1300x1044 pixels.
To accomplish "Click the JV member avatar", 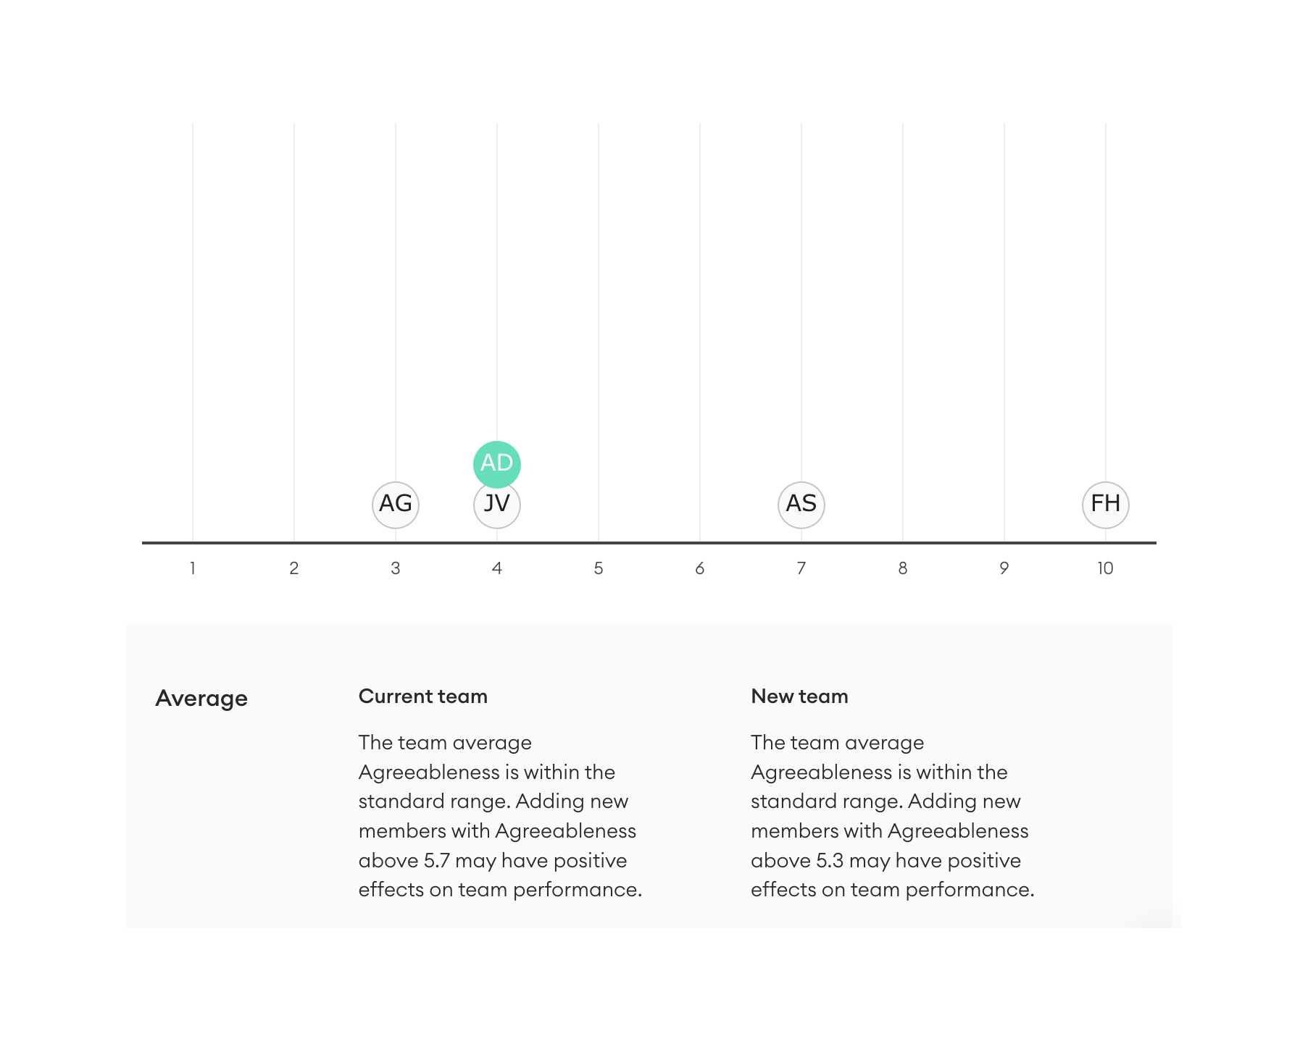I will tap(496, 505).
